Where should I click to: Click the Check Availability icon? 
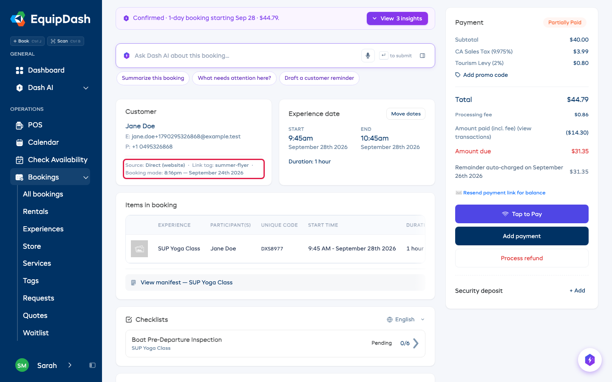[x=20, y=160]
